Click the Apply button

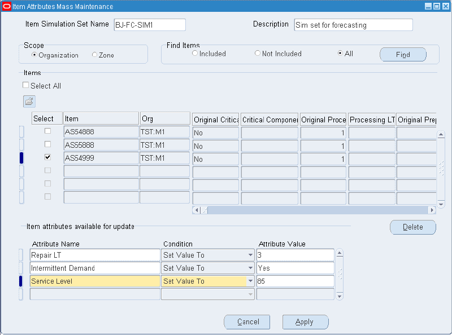click(306, 322)
